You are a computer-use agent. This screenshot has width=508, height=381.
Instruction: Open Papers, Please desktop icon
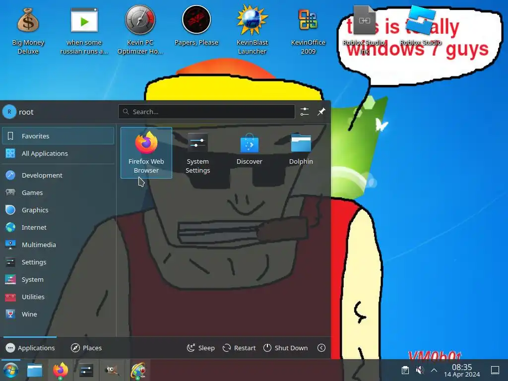pos(196,26)
